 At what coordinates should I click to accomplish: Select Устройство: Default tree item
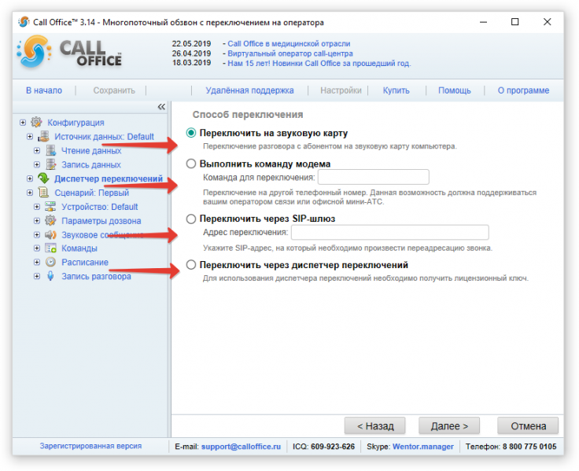point(100,207)
